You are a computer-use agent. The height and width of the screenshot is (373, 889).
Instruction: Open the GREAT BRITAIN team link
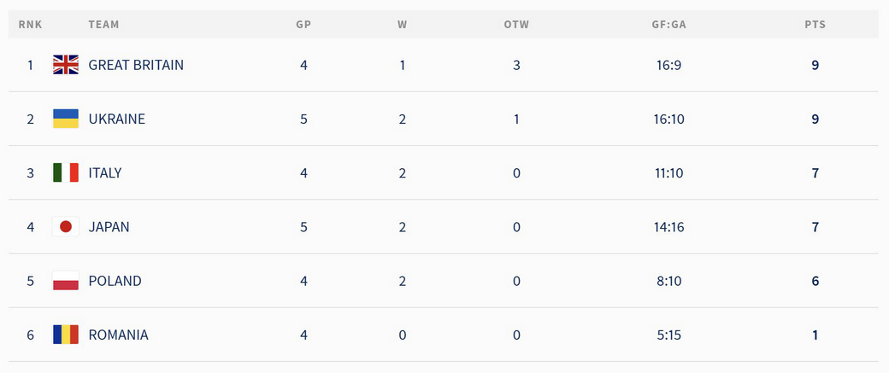[136, 65]
